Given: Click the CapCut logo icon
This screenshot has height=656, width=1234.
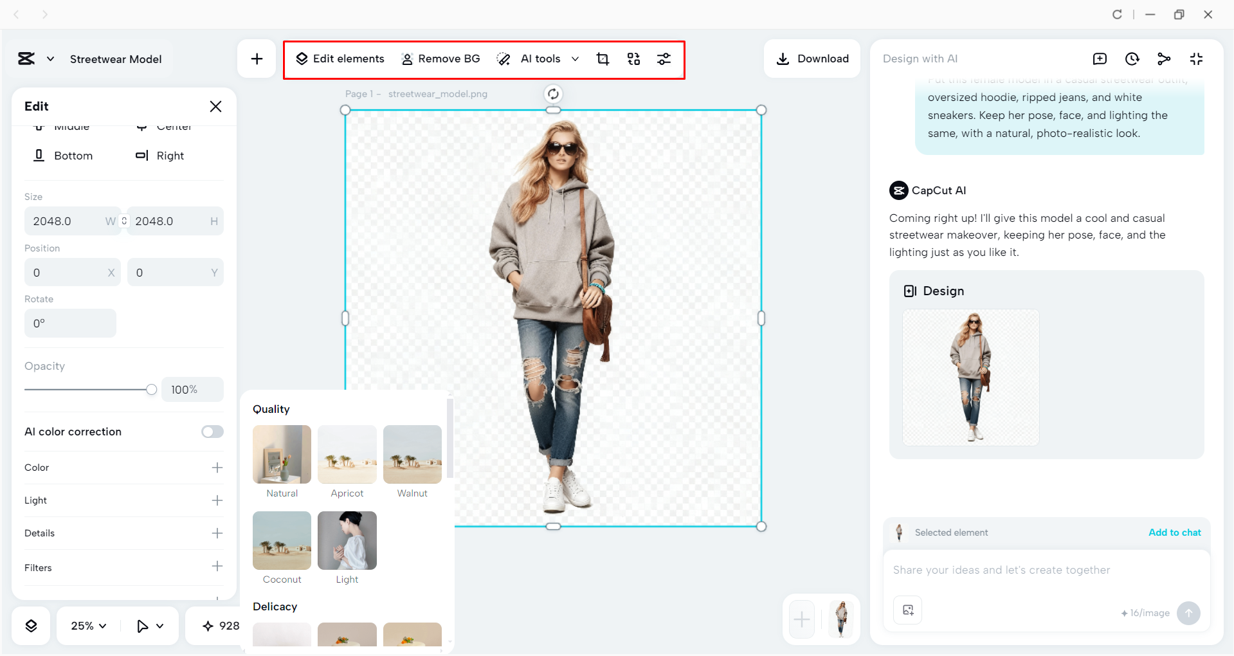Looking at the screenshot, I should pos(26,59).
